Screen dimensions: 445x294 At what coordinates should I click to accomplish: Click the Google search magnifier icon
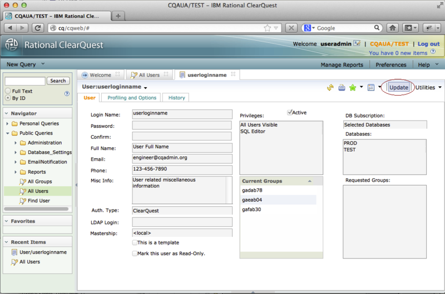click(377, 27)
